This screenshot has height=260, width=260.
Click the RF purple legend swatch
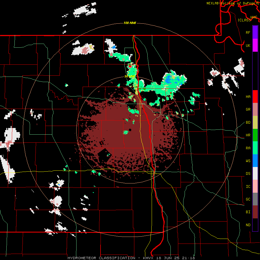tap(255, 32)
